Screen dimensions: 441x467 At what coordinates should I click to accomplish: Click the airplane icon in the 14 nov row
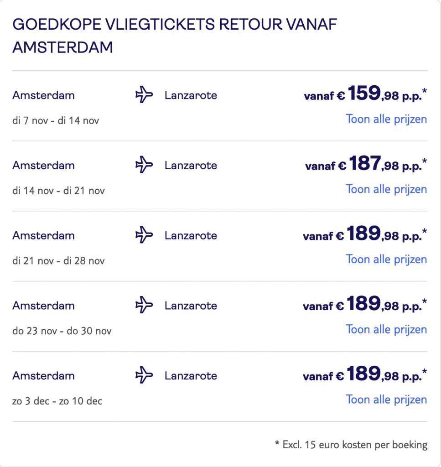[144, 165]
